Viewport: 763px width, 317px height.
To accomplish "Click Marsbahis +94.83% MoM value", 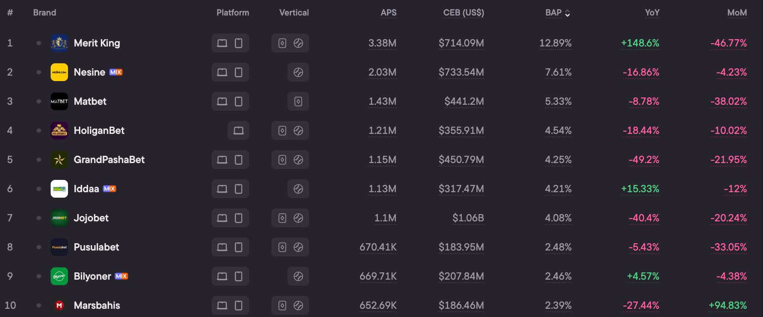I will [728, 306].
